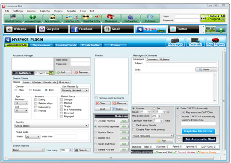Click the Add account button

64,72
